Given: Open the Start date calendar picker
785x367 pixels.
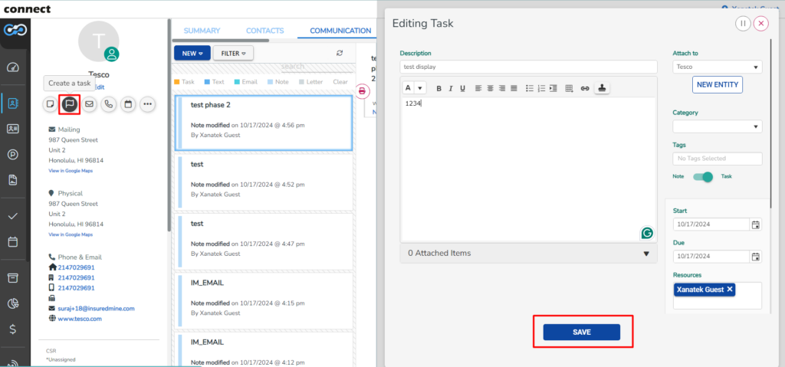Looking at the screenshot, I should (755, 224).
